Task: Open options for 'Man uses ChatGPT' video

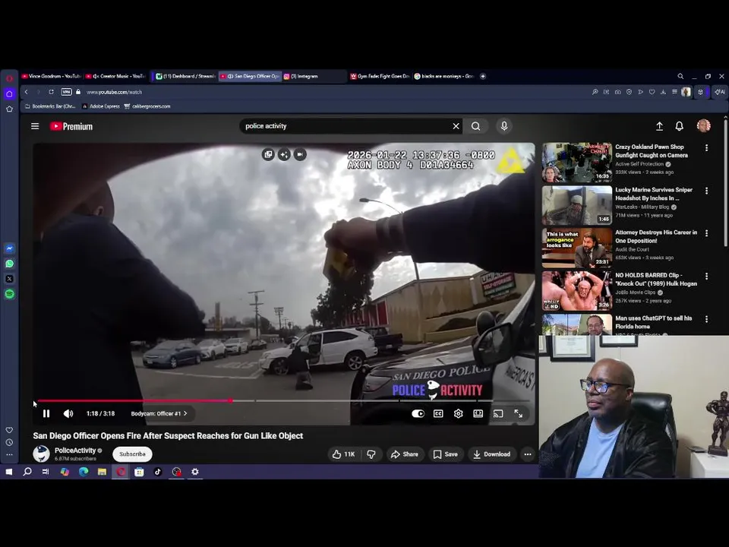Action: pos(706,319)
